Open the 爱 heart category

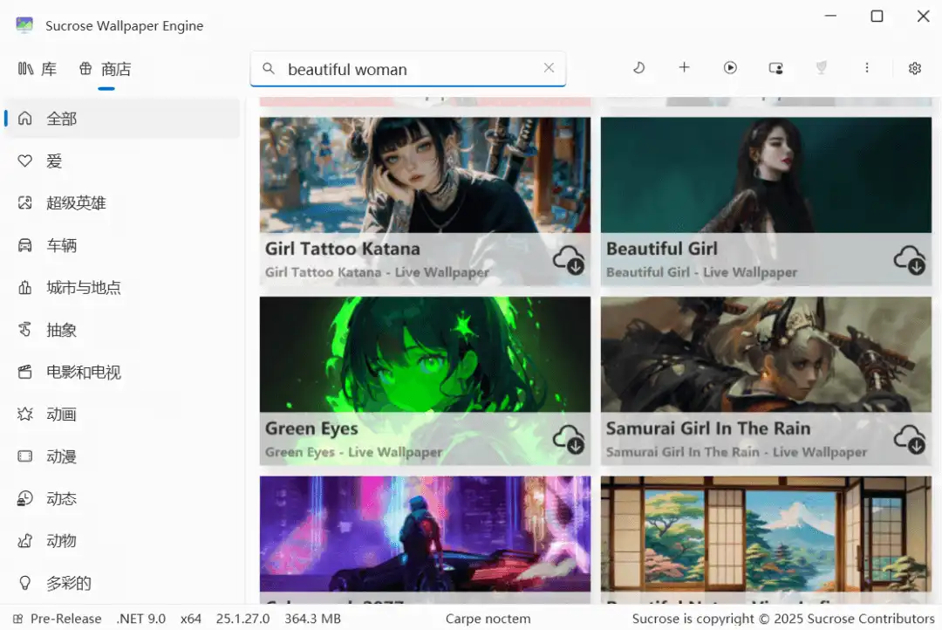coord(122,161)
